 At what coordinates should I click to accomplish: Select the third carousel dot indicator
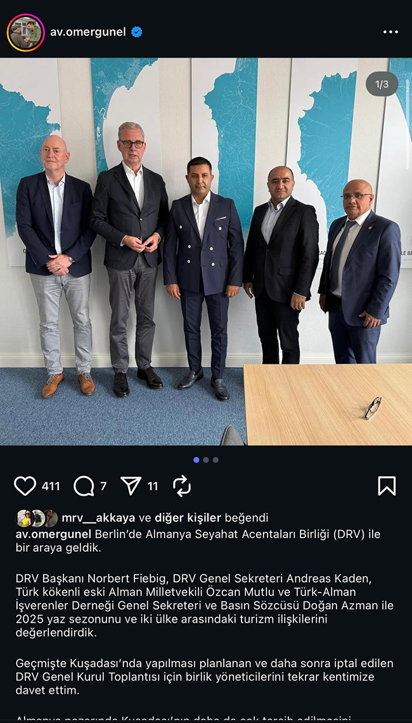216,460
